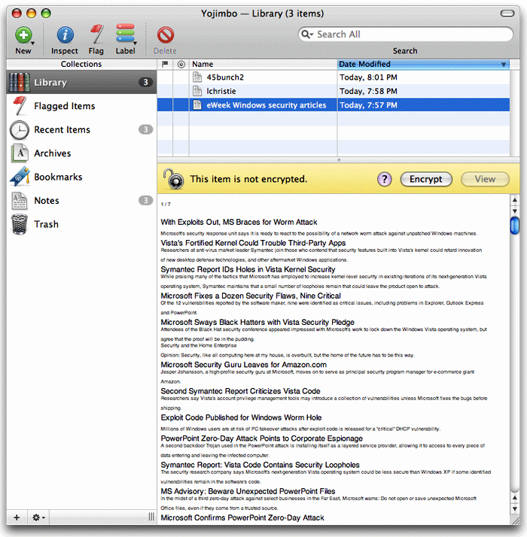Image resolution: width=527 pixels, height=537 pixels.
Task: Open the Inspect info panel
Action: tap(65, 35)
